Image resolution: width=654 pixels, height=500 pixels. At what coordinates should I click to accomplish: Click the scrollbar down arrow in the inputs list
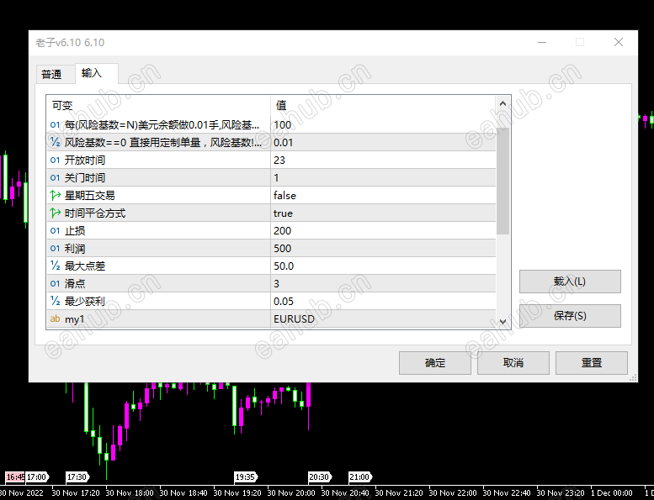tap(502, 321)
